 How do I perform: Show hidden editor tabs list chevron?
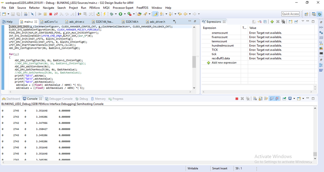(x=174, y=21)
